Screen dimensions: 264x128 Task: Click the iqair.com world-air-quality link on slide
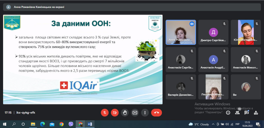tap(79, 93)
